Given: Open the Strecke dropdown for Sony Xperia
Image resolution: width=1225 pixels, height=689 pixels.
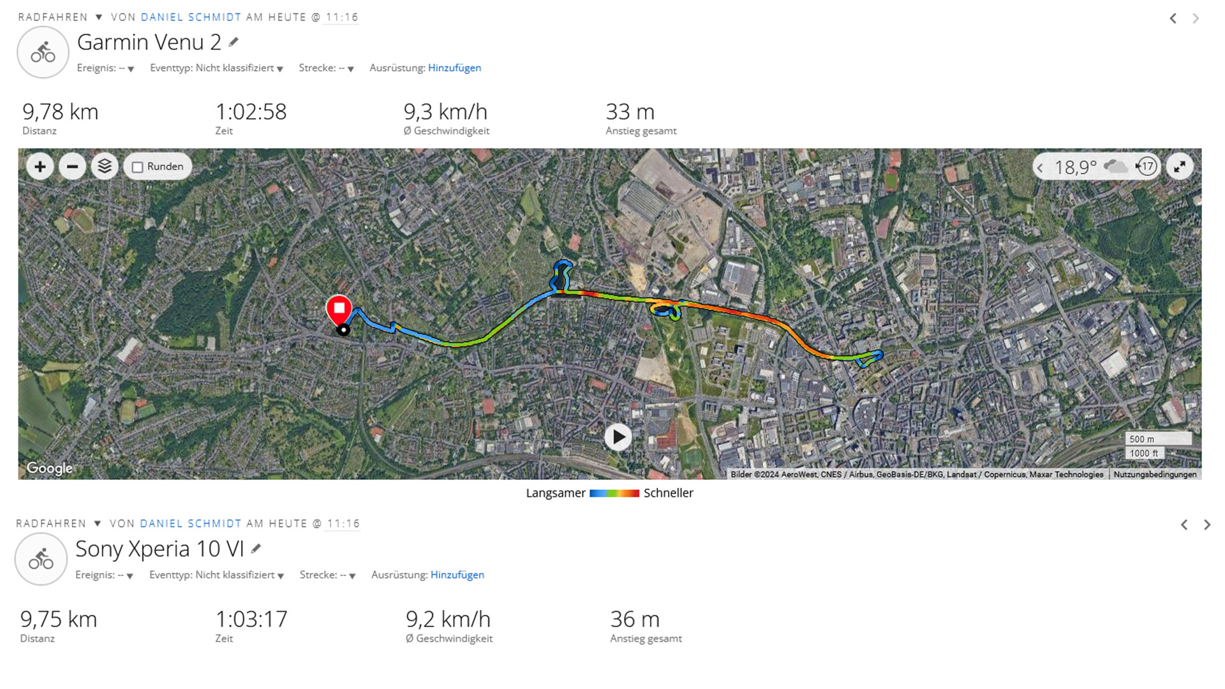Looking at the screenshot, I should 327,575.
